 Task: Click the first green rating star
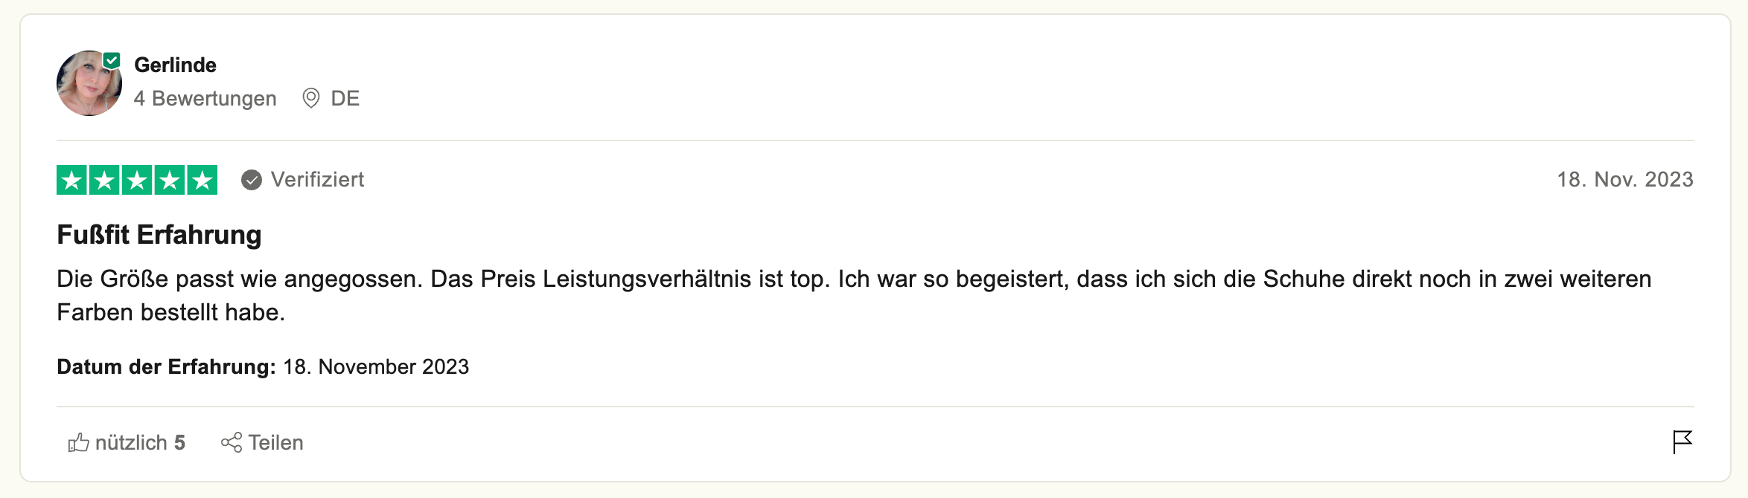click(x=72, y=180)
